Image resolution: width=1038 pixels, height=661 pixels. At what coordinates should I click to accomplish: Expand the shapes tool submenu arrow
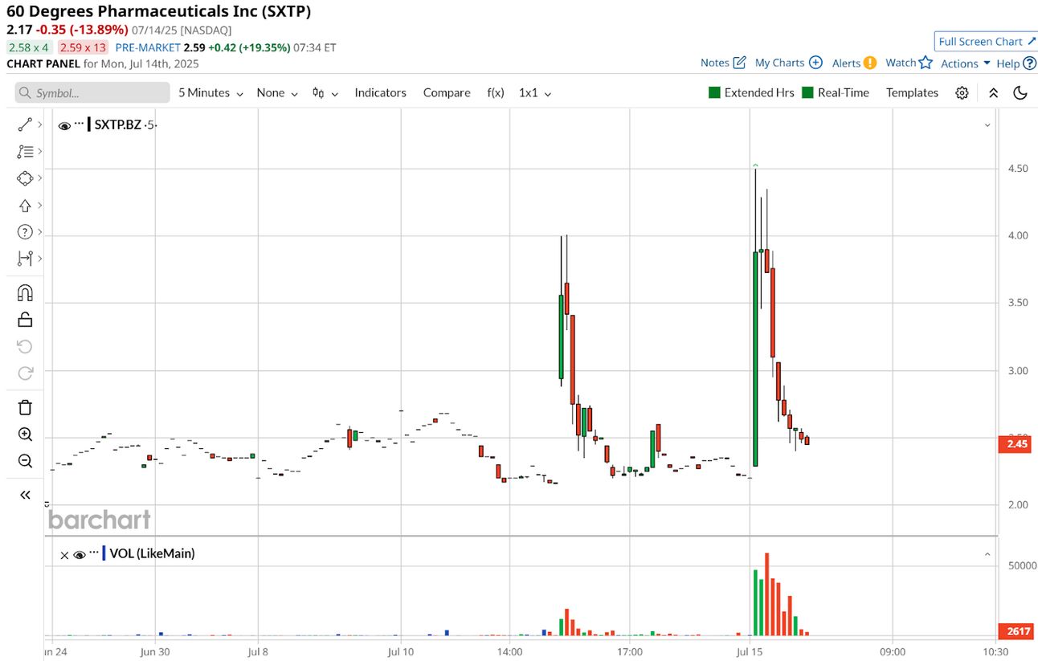[39, 177]
